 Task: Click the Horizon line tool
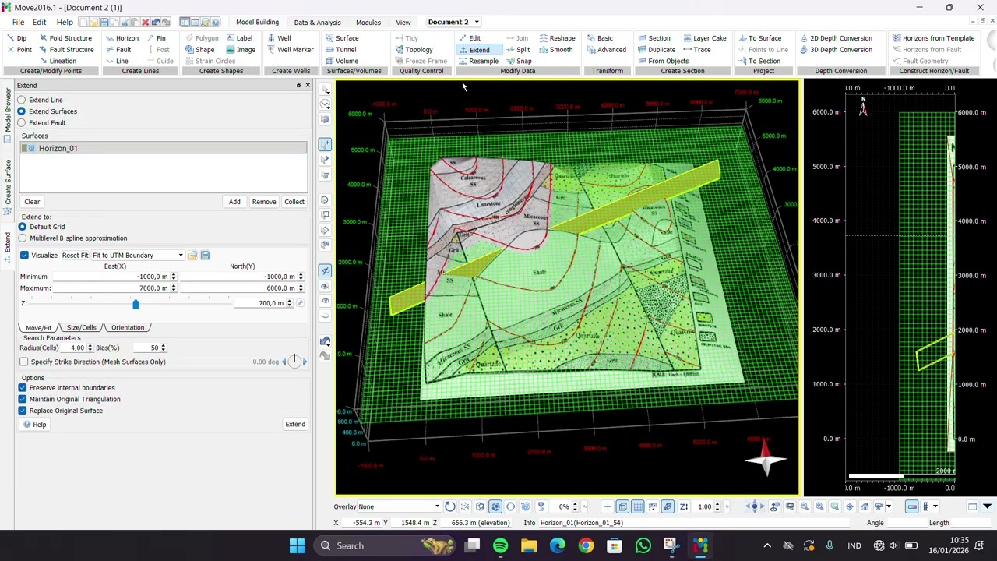[x=122, y=38]
